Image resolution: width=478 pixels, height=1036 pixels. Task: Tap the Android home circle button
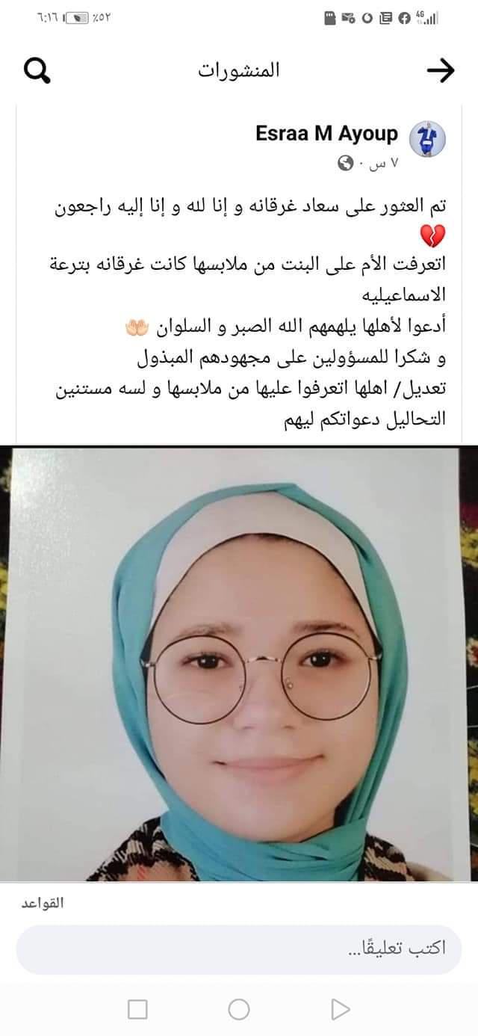coord(239,1010)
